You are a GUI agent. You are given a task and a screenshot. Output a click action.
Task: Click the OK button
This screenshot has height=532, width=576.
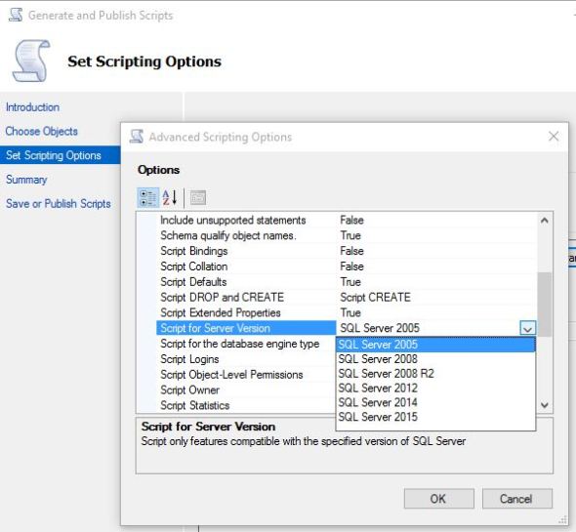(x=439, y=499)
